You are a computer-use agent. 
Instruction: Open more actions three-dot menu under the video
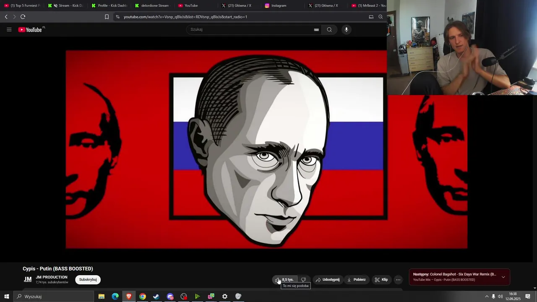click(398, 280)
